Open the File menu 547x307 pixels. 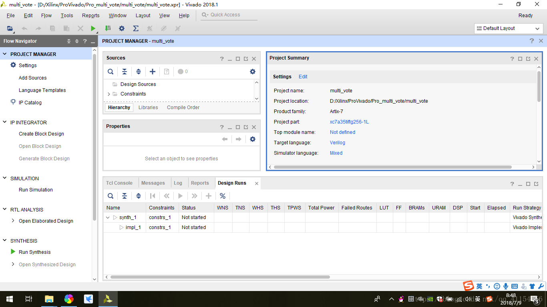[x=11, y=16]
